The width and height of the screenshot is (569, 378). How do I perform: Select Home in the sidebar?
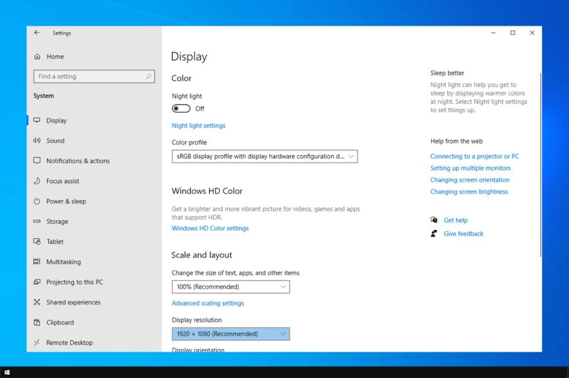(x=55, y=56)
